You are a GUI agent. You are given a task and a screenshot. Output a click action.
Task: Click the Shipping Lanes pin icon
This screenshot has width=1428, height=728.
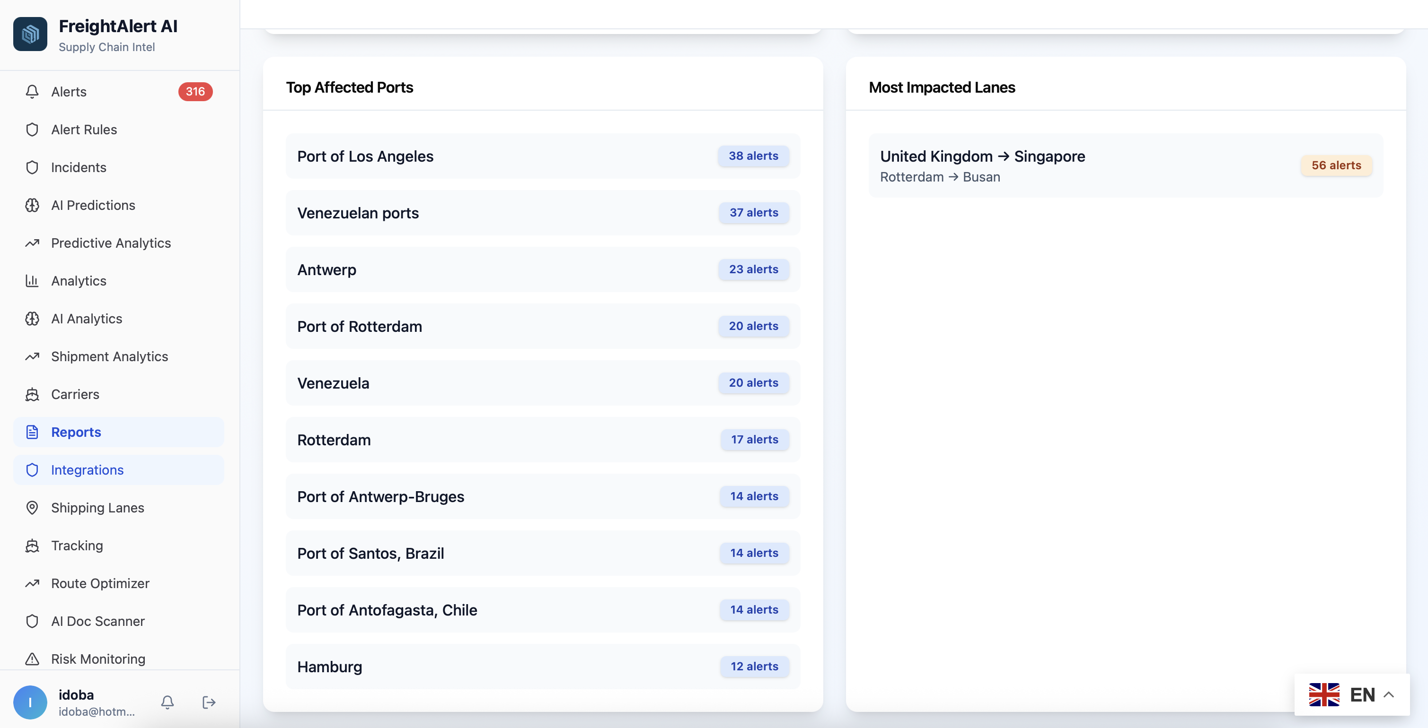point(32,508)
